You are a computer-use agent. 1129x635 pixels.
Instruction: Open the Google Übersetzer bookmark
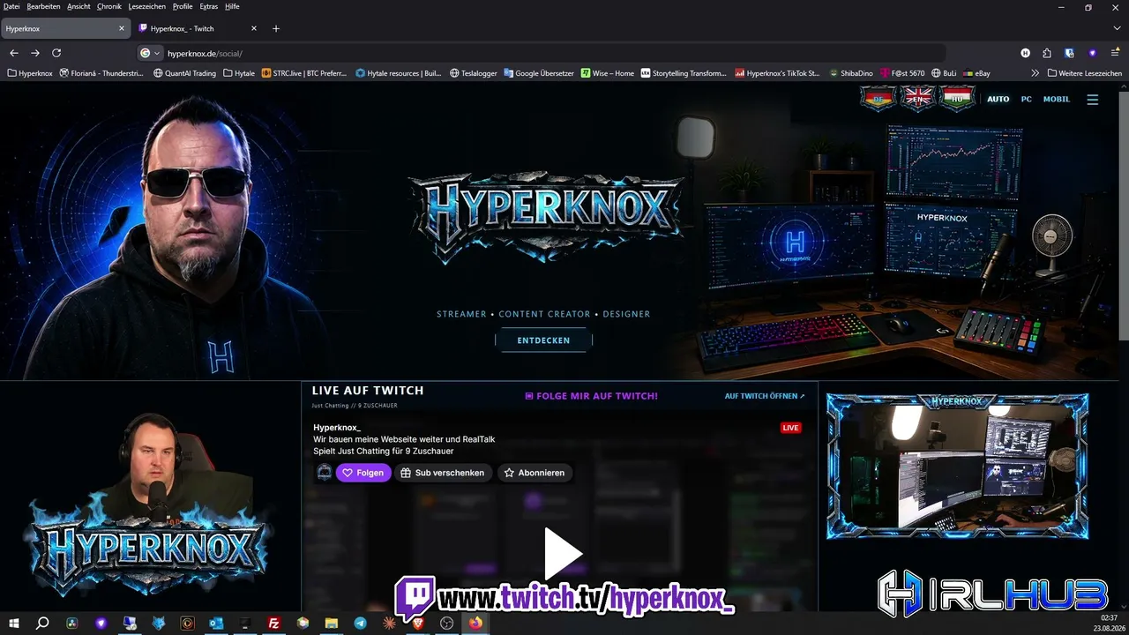(x=539, y=73)
